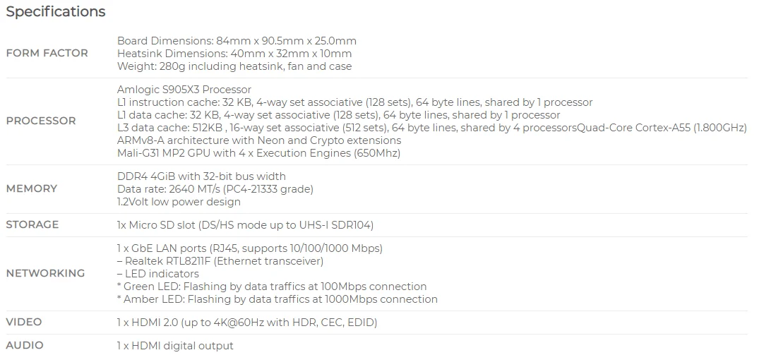Image resolution: width=759 pixels, height=355 pixels.
Task: Click the Micro SD slot text
Action: tap(245, 225)
